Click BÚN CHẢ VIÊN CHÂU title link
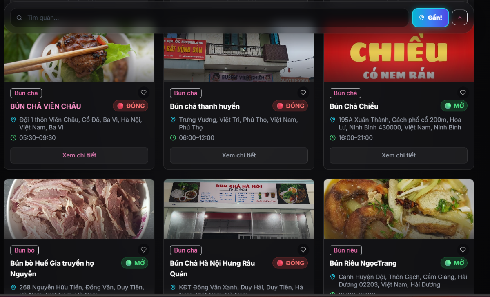 coord(46,106)
